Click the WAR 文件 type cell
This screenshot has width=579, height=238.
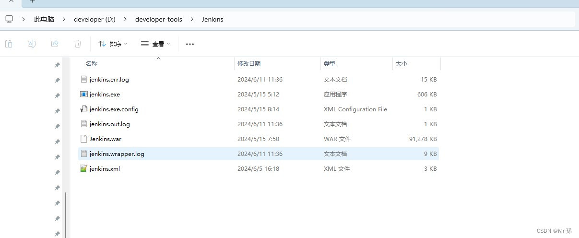coord(337,139)
